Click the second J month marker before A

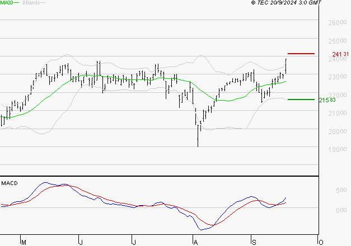[134, 243]
